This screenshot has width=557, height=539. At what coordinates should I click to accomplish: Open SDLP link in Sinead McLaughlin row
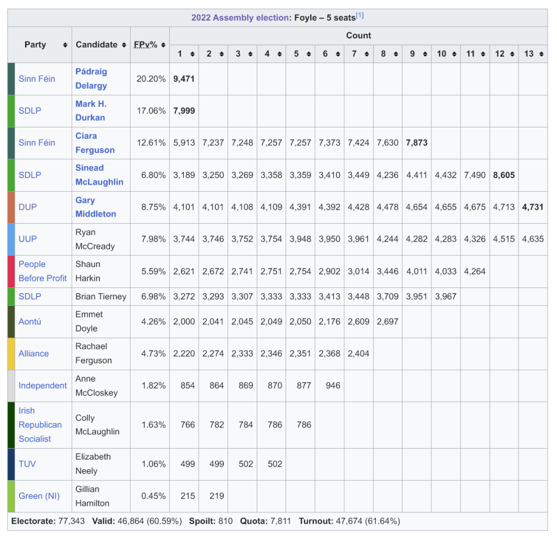click(30, 175)
